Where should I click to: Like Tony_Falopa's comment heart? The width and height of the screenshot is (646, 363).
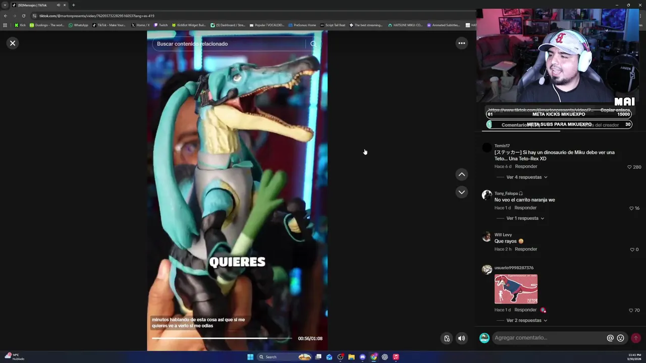631,208
